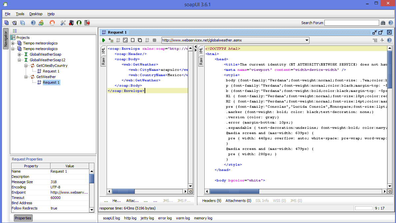396x223 pixels.
Task: Show the error log panel
Action: (165, 218)
